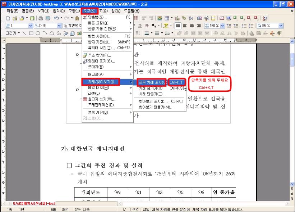Open the font color dropdown arrow
The height and width of the screenshot is (212, 295).
pyautogui.click(x=159, y=26)
